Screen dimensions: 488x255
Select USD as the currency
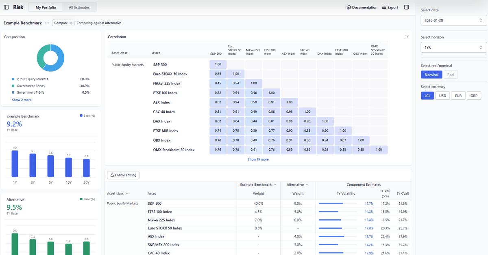(442, 96)
